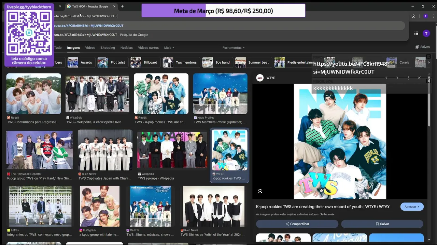Close the TWS KPOP Google search tab

[114, 6]
